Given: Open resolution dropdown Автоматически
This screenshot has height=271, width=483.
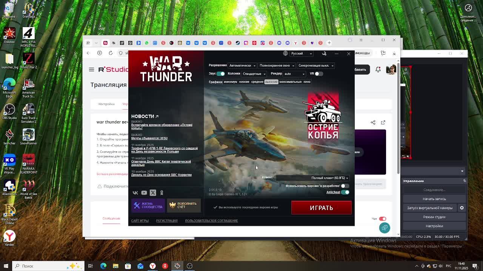Looking at the screenshot, I should pyautogui.click(x=243, y=65).
